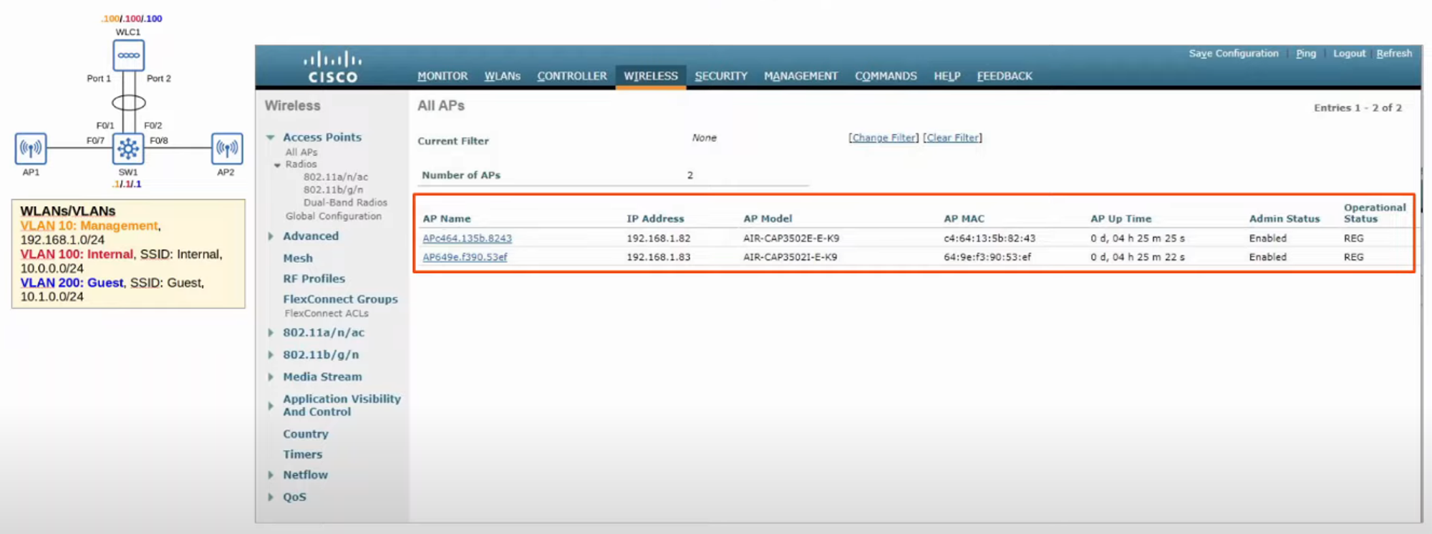Expand the Media Stream section
Image resolution: width=1432 pixels, height=534 pixels.
click(x=271, y=377)
